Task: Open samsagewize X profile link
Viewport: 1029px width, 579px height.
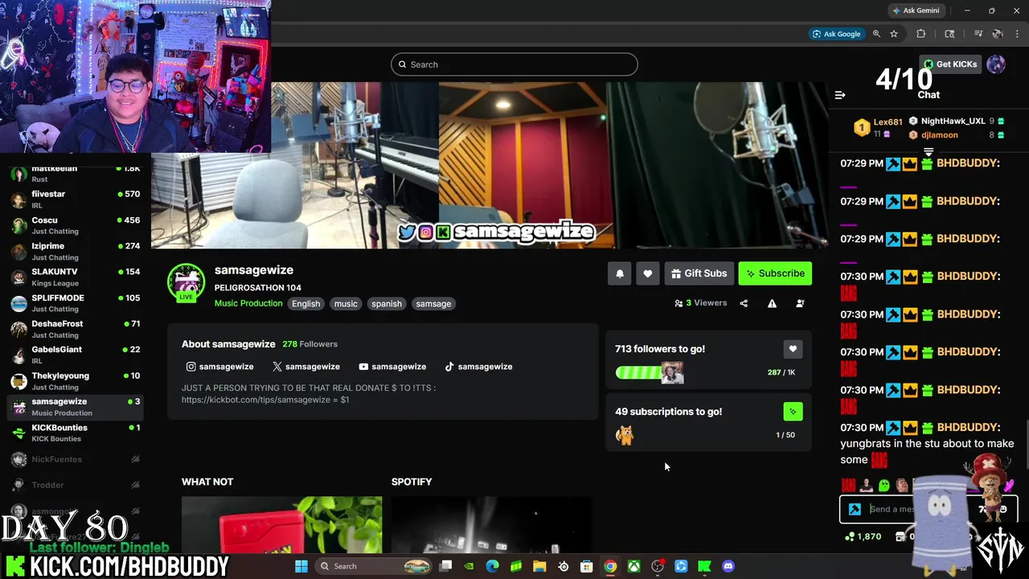Action: pos(306,367)
